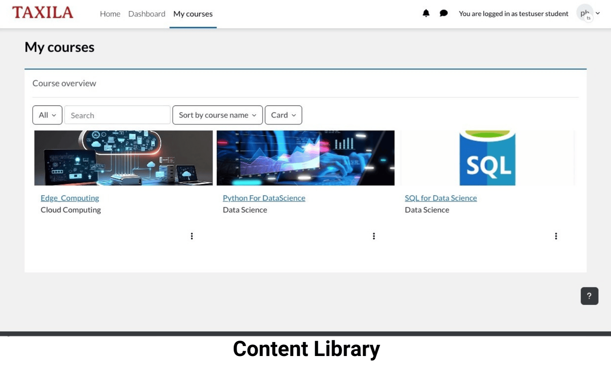Open the messages chat bubble icon
This screenshot has height=366, width=611.
click(443, 13)
